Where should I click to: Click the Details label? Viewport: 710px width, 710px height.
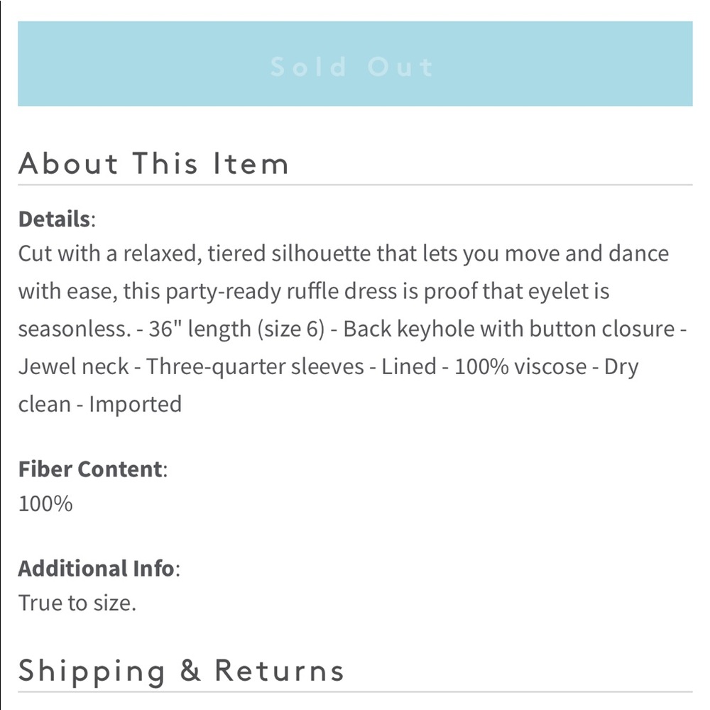click(55, 219)
